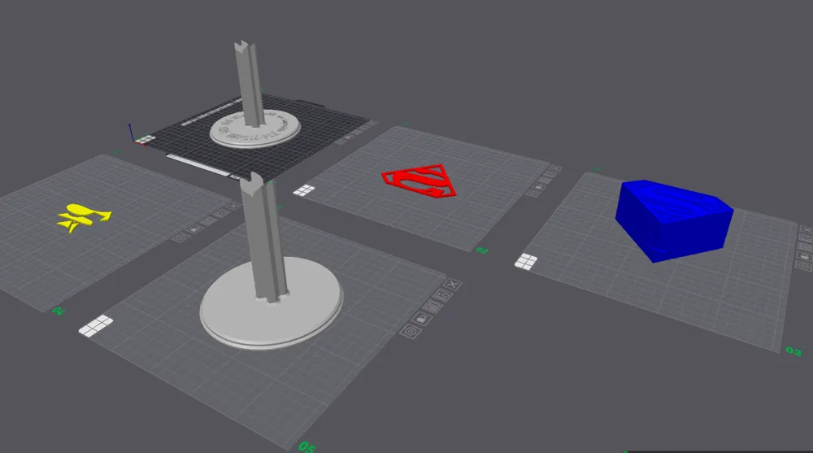
Task: Arrange objects on plate 02
Action: [544, 181]
